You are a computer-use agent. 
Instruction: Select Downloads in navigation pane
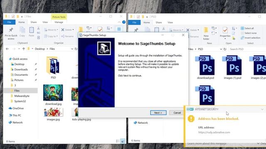[x=21, y=70]
